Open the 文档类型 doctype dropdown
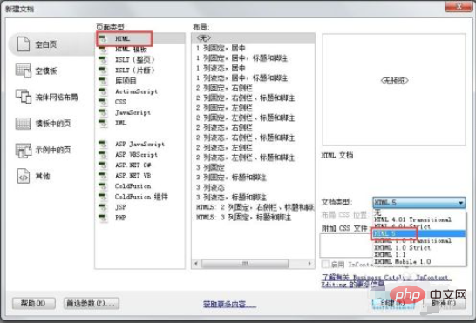Viewport: 476px width, 323px height. (x=419, y=202)
